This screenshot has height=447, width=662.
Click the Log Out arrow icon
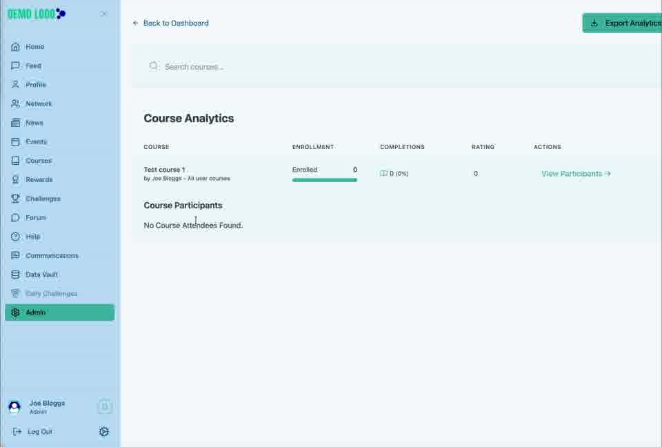coord(17,431)
